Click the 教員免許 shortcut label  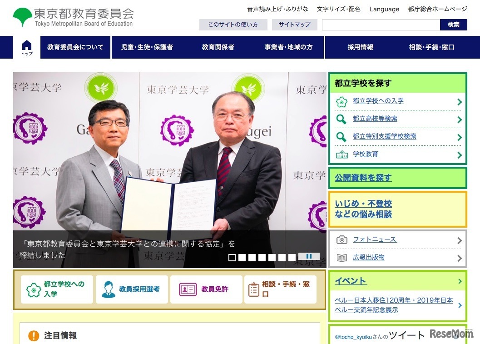pyautogui.click(x=215, y=289)
